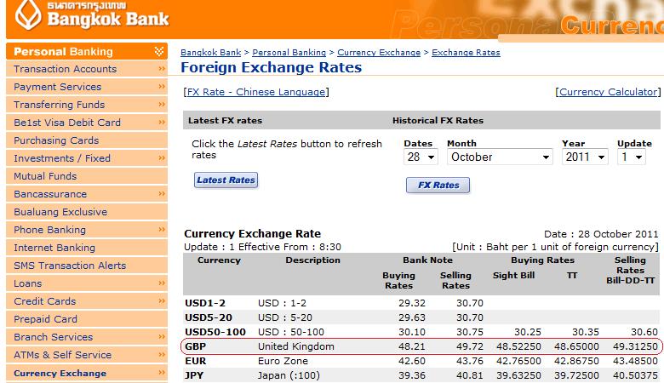
Task: Expand arrow icon next to Phone Banking
Action: 162,230
